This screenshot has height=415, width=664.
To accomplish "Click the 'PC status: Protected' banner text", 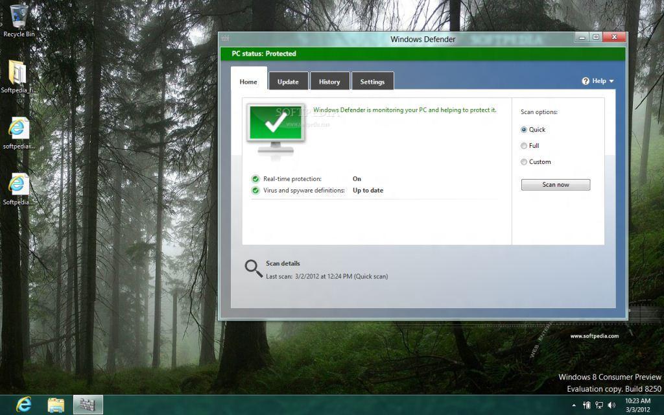I will 264,54.
